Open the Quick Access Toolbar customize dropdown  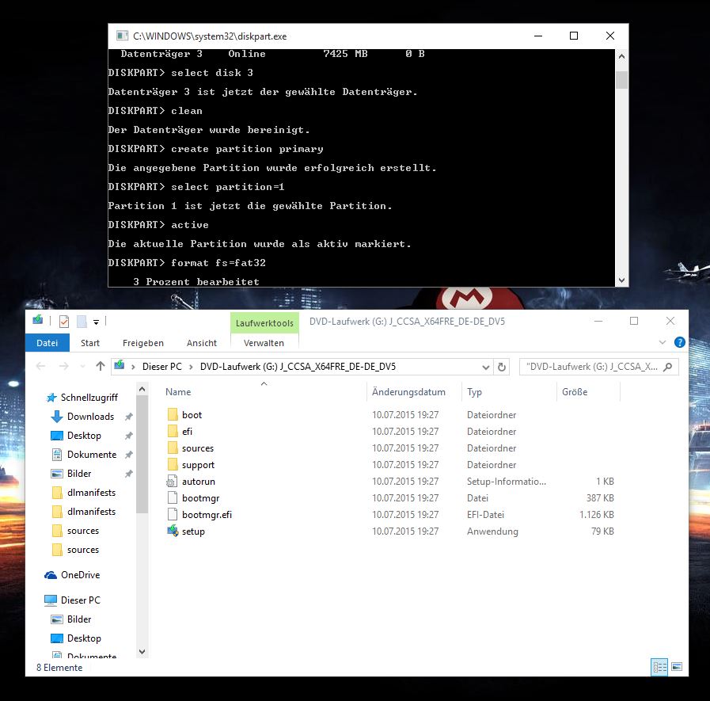pos(96,322)
